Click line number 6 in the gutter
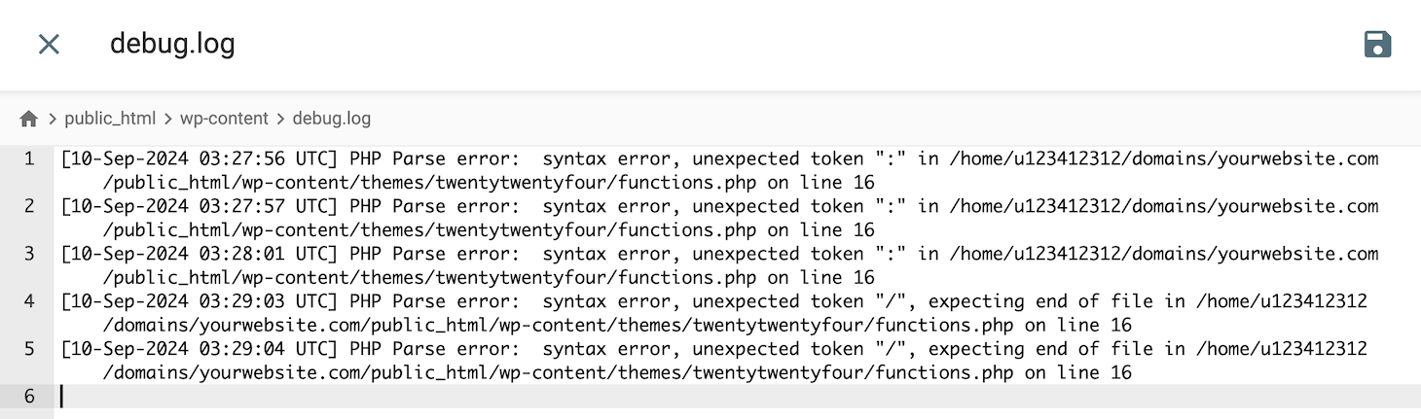The width and height of the screenshot is (1421, 419). click(x=29, y=397)
